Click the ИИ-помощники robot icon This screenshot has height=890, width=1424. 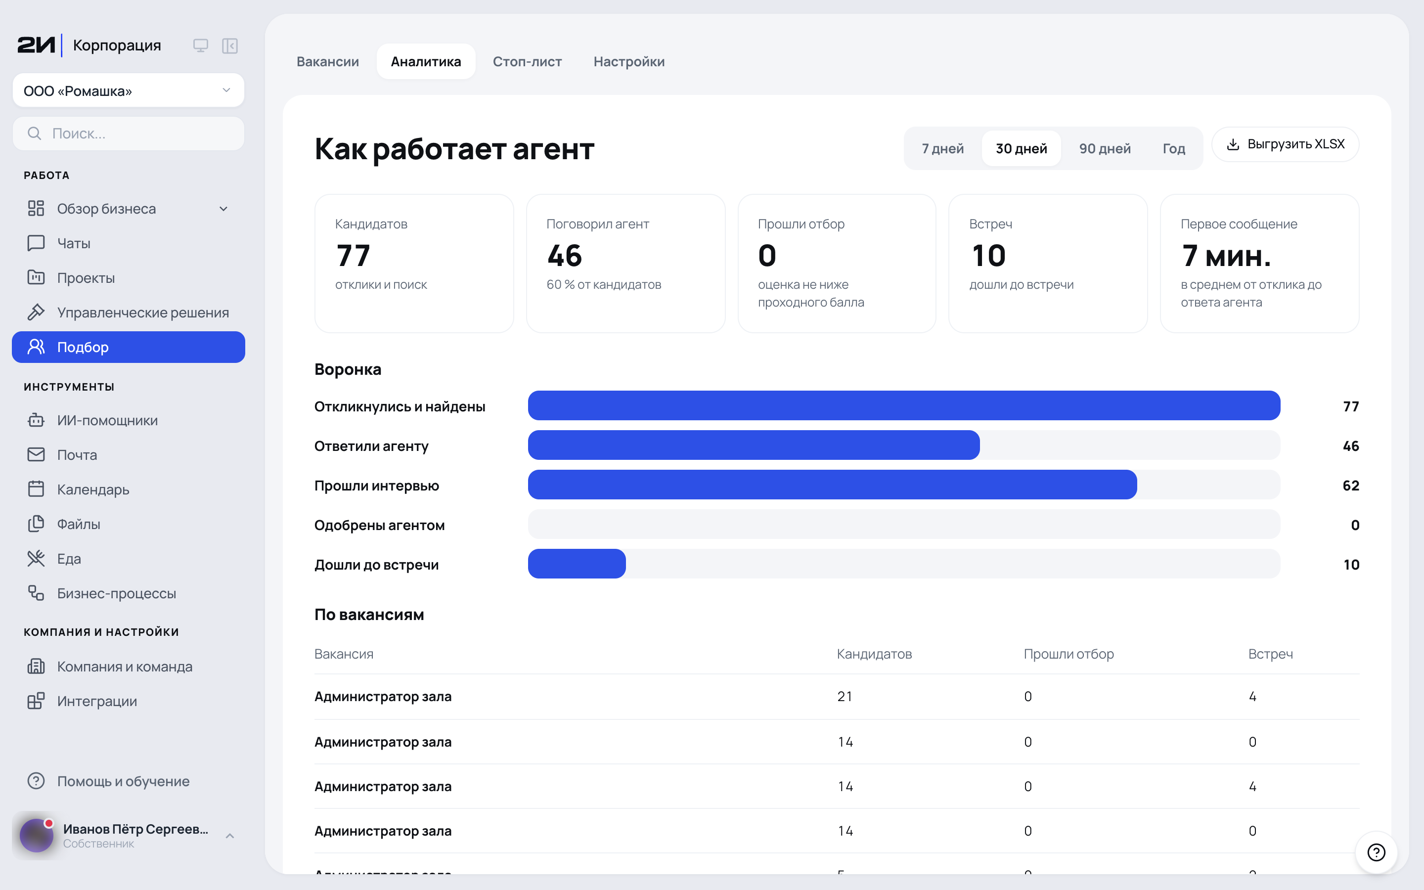36,420
